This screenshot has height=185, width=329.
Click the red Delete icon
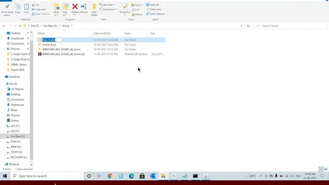click(x=75, y=7)
